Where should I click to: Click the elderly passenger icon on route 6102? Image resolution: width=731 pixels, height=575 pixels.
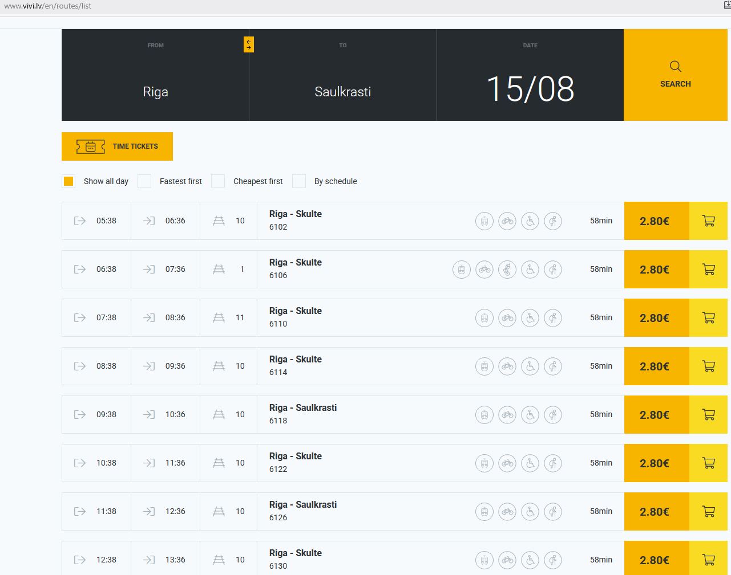[x=553, y=221]
